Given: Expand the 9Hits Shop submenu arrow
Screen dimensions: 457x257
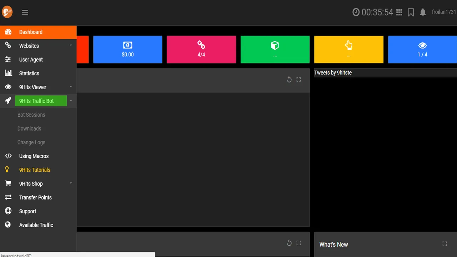Looking at the screenshot, I should coord(71,183).
